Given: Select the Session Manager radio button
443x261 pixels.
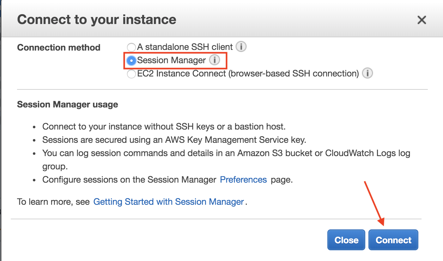Looking at the screenshot, I should click(x=131, y=60).
